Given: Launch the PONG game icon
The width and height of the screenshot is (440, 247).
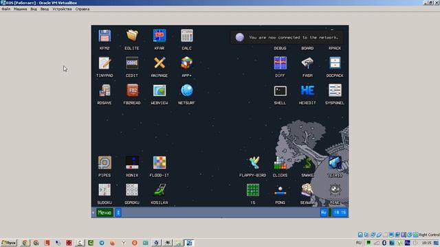Looking at the screenshot, I should (280, 190).
